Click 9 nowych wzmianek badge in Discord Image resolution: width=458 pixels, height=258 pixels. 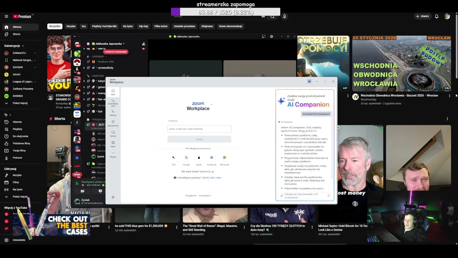click(x=116, y=52)
